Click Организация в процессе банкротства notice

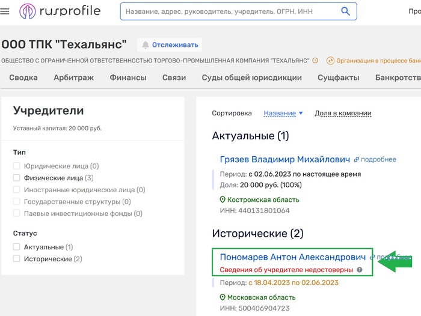tap(378, 61)
